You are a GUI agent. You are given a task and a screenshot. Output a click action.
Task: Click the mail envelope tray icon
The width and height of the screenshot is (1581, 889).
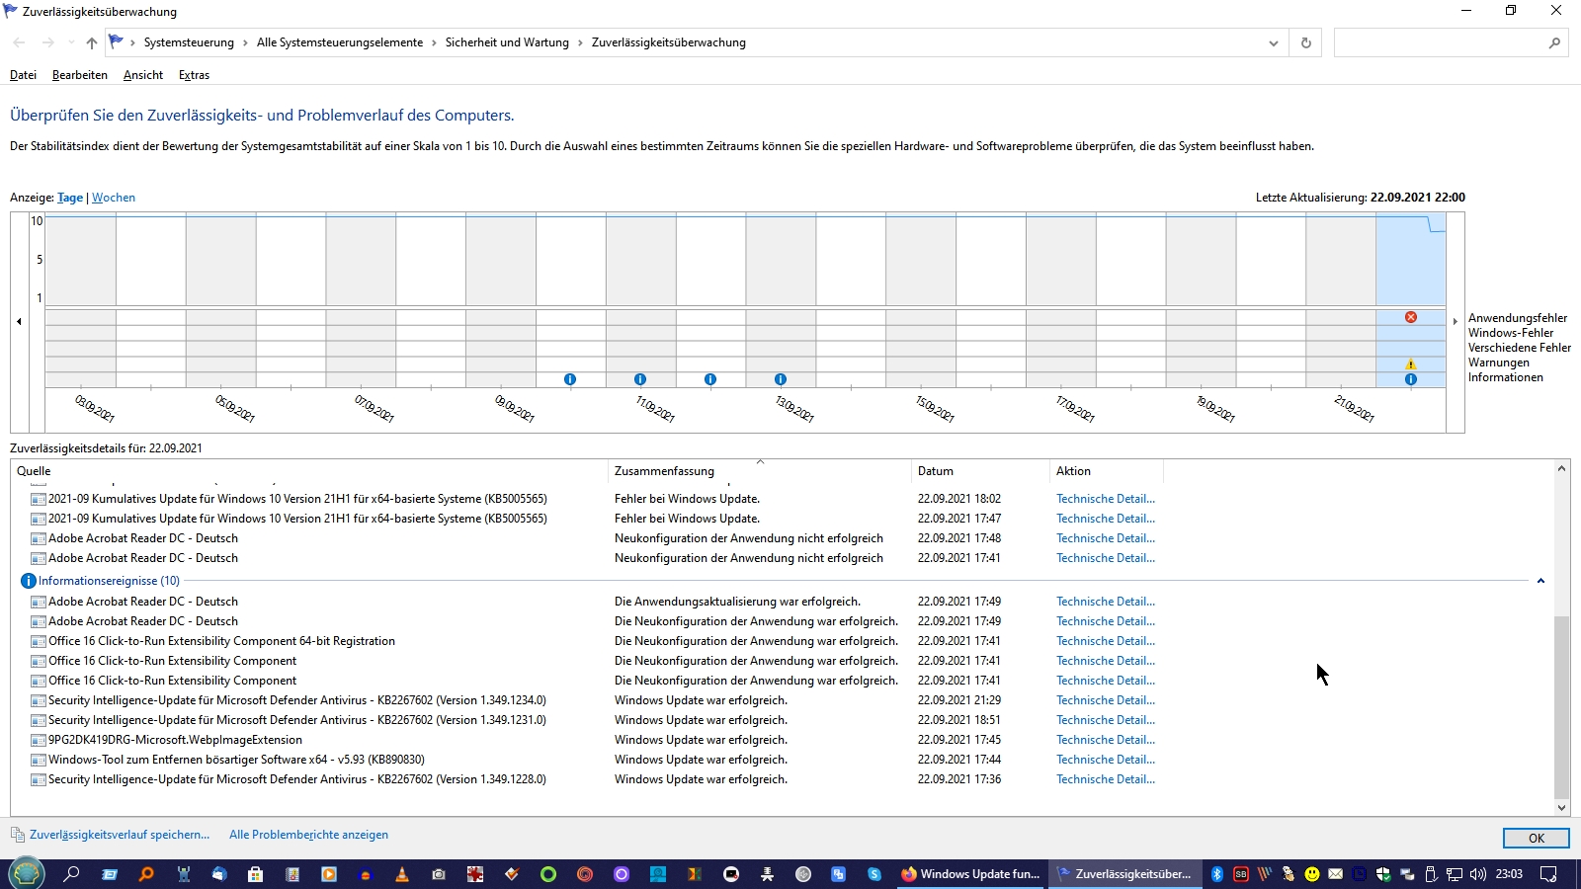pos(1336,874)
